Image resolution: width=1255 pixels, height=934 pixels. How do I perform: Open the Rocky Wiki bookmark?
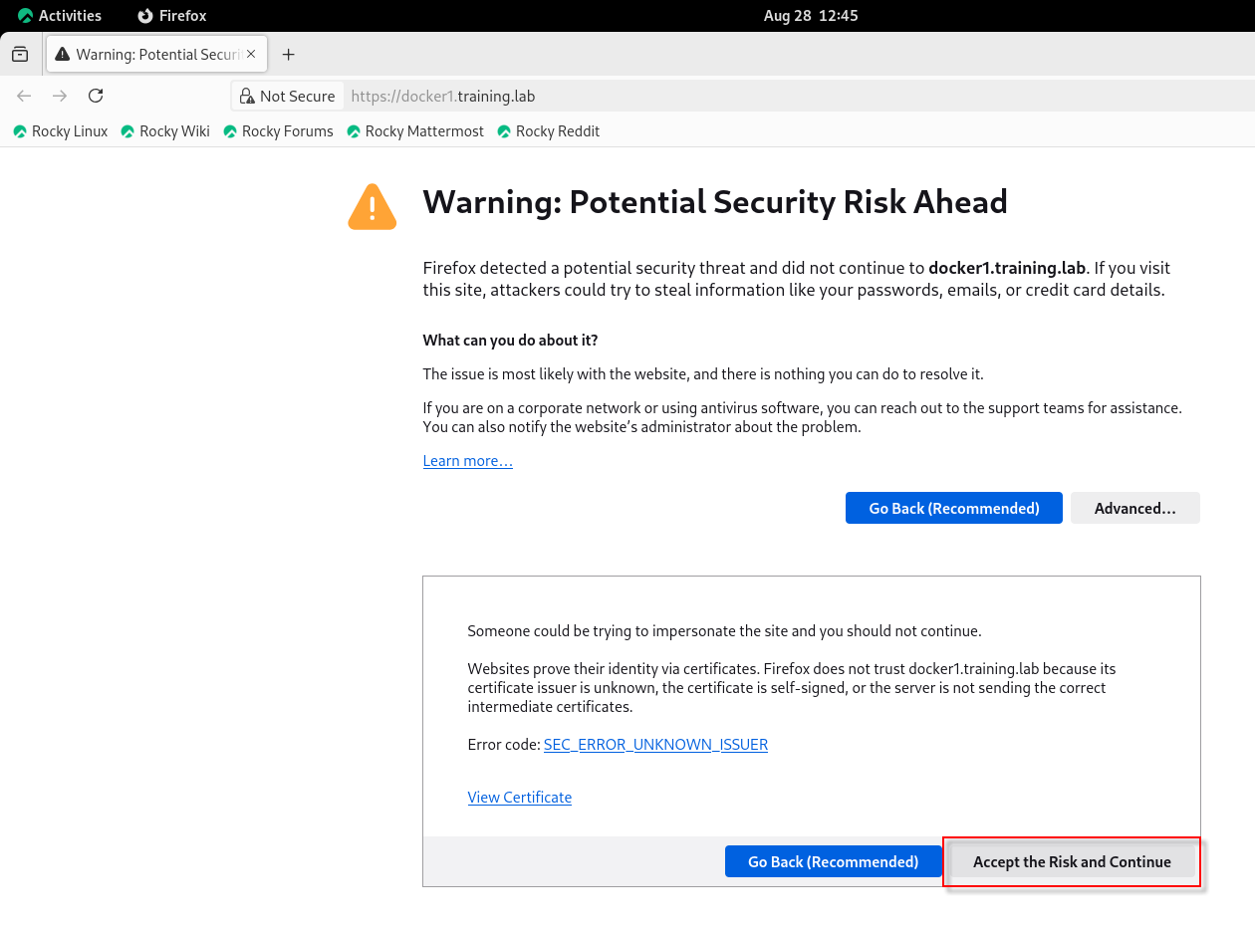[165, 131]
